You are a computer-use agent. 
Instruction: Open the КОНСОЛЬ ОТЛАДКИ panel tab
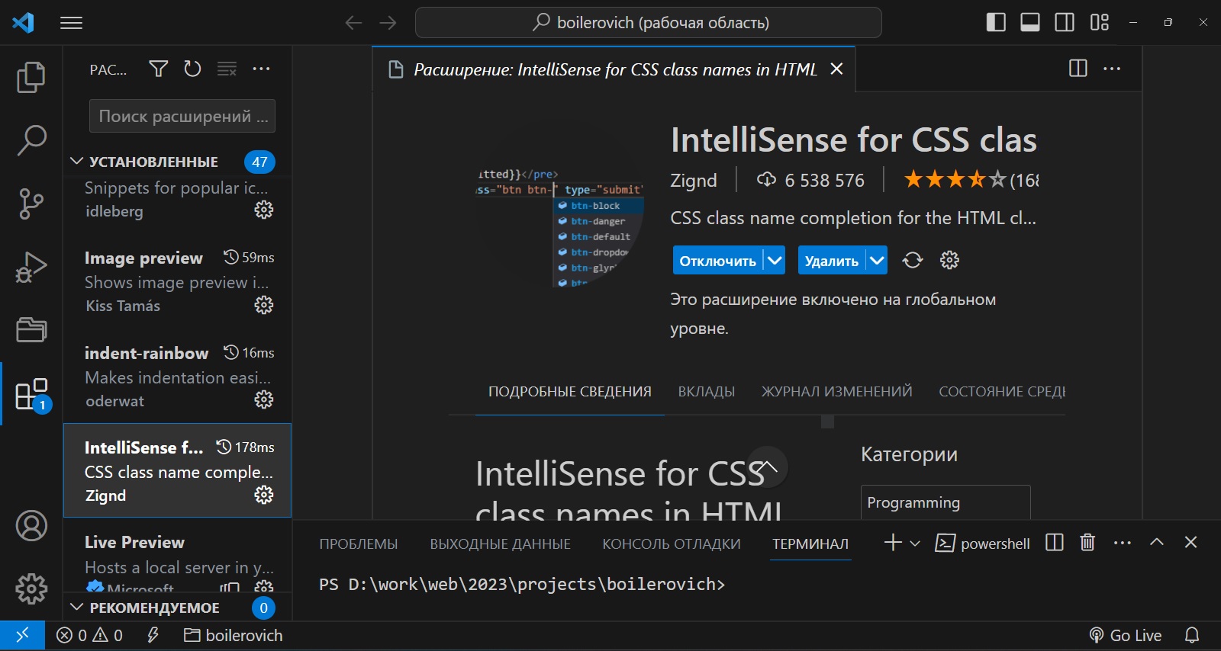(672, 544)
